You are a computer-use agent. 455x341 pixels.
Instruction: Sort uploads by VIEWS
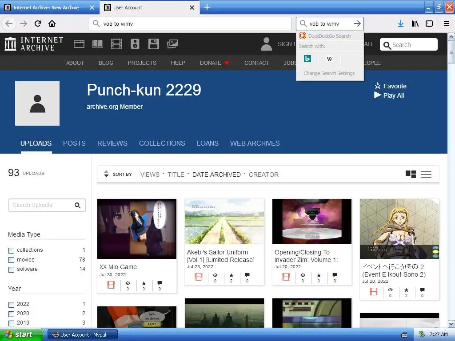pos(150,174)
